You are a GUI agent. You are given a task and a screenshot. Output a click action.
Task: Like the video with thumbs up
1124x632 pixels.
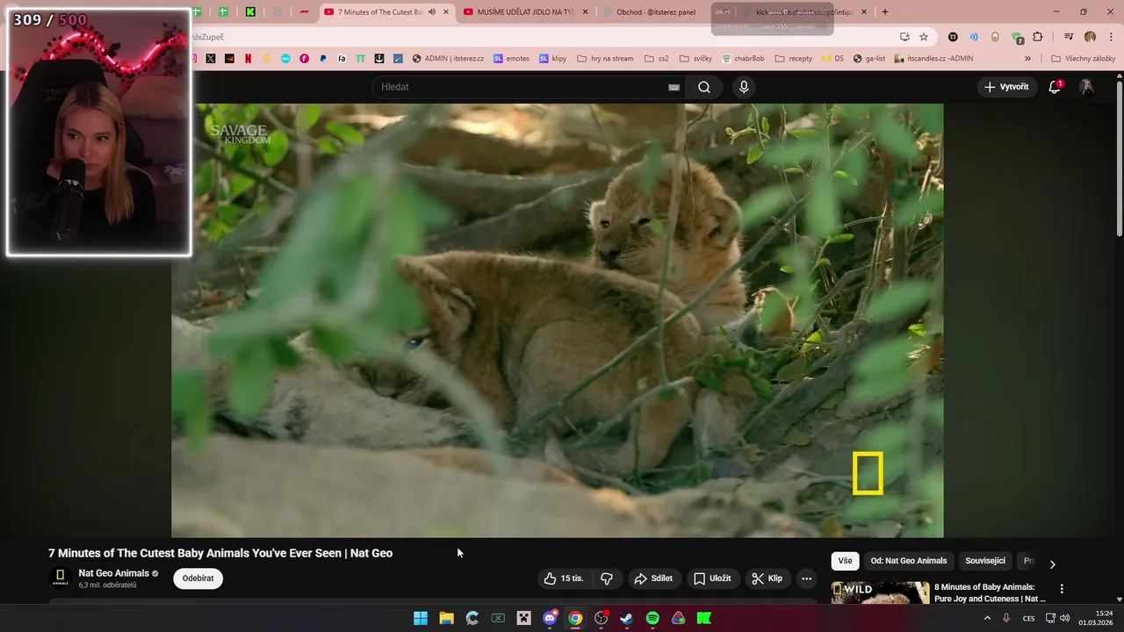point(563,578)
